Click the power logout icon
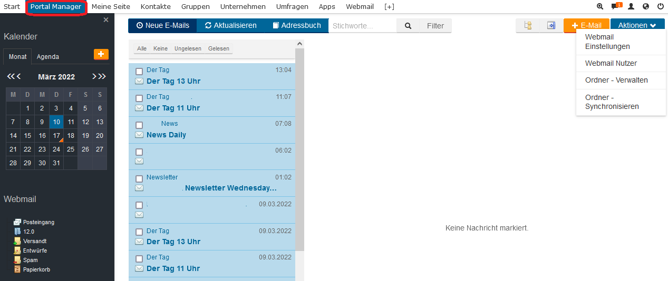The width and height of the screenshot is (668, 281). point(660,7)
